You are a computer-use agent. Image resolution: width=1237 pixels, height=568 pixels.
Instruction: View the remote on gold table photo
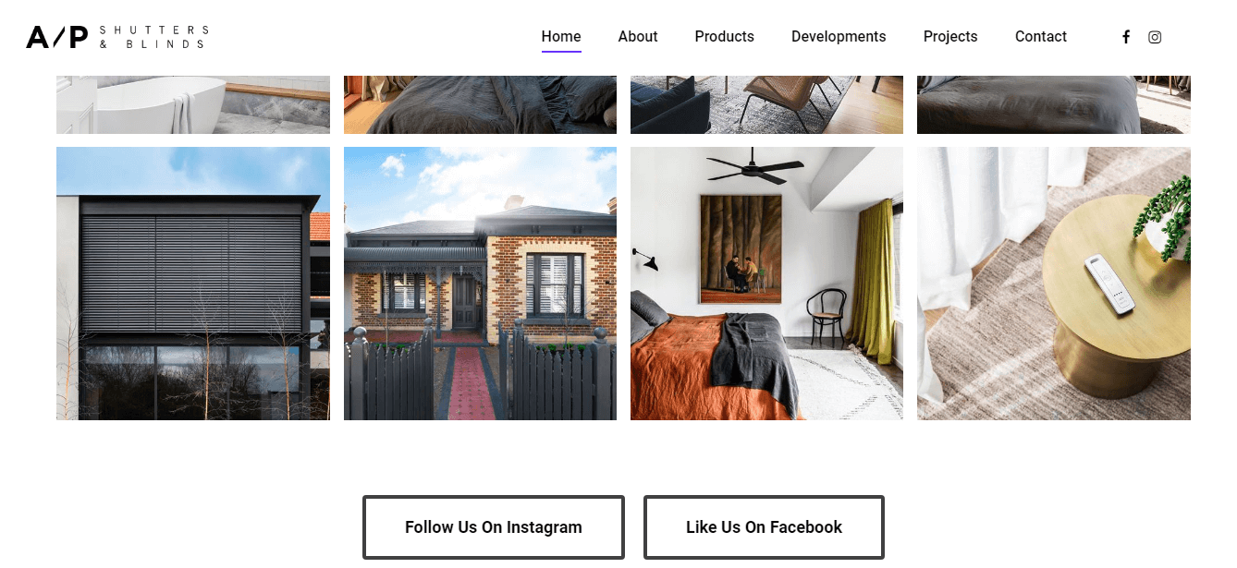tap(1054, 284)
